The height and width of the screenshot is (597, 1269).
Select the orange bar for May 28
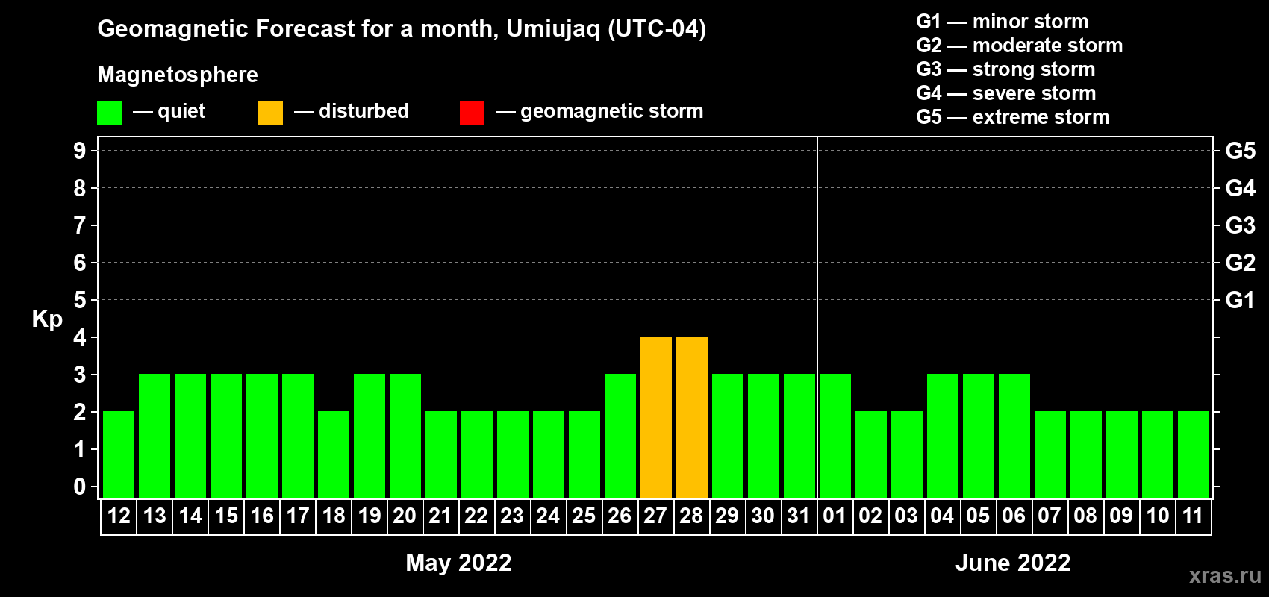[x=692, y=418]
